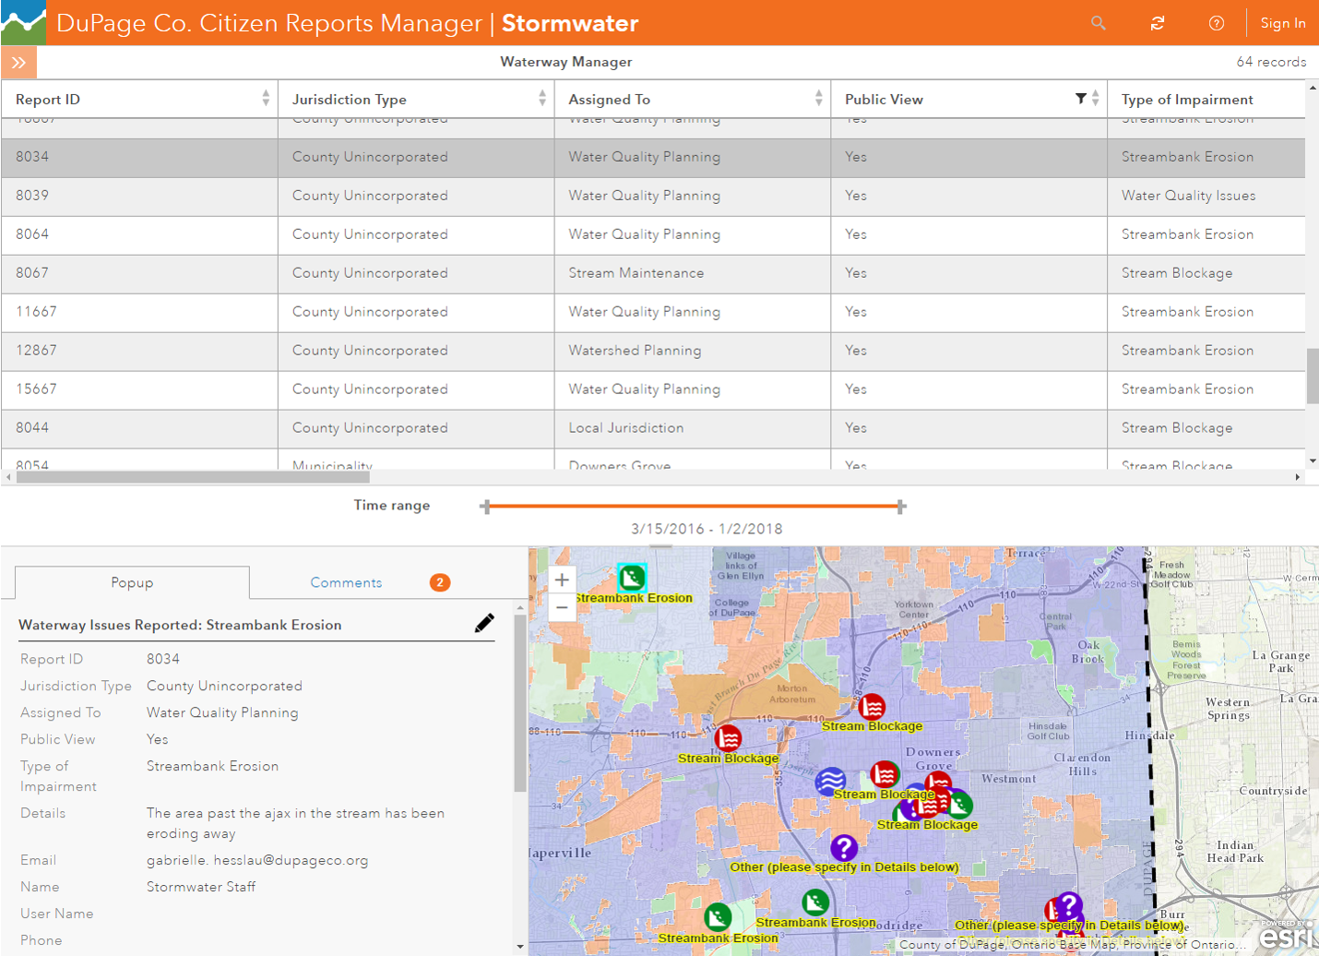Select the purple Other question-mark map marker
The height and width of the screenshot is (956, 1319).
click(845, 848)
